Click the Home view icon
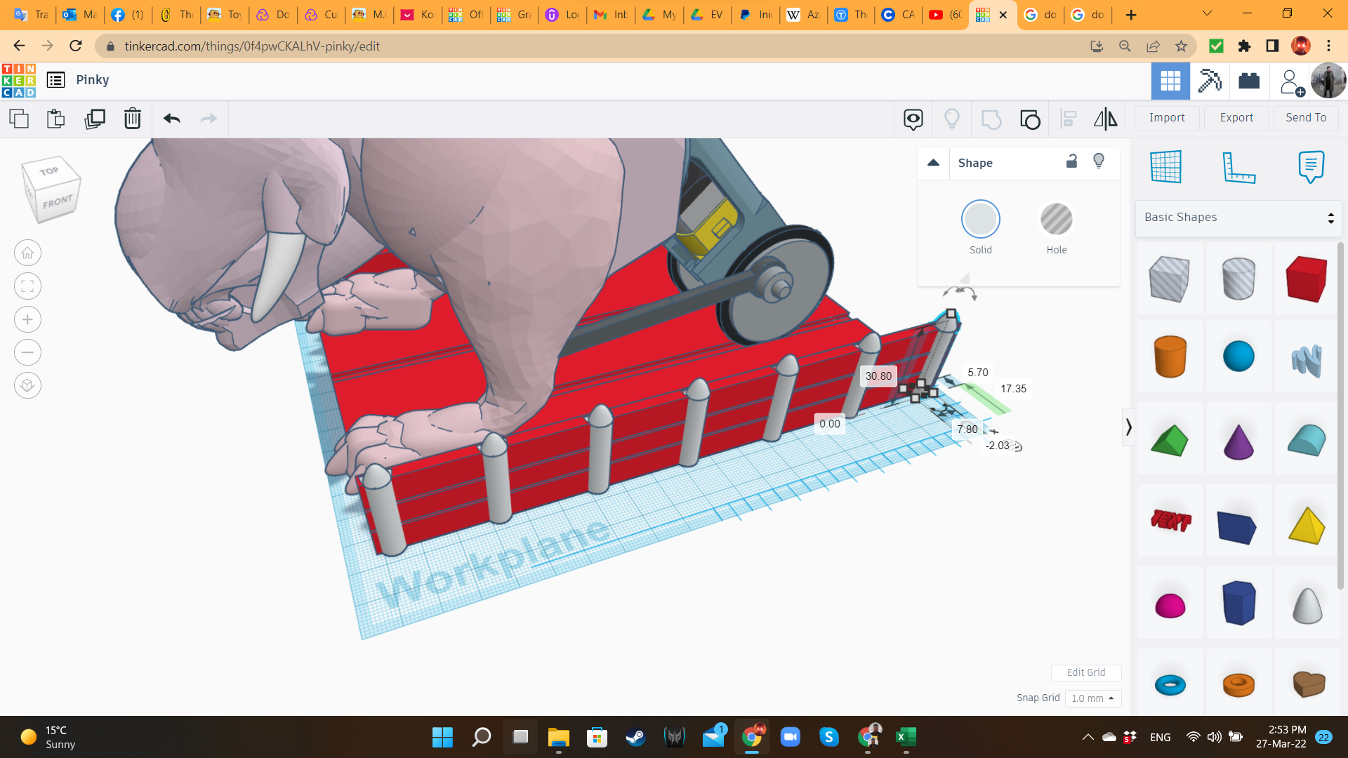 tap(27, 253)
